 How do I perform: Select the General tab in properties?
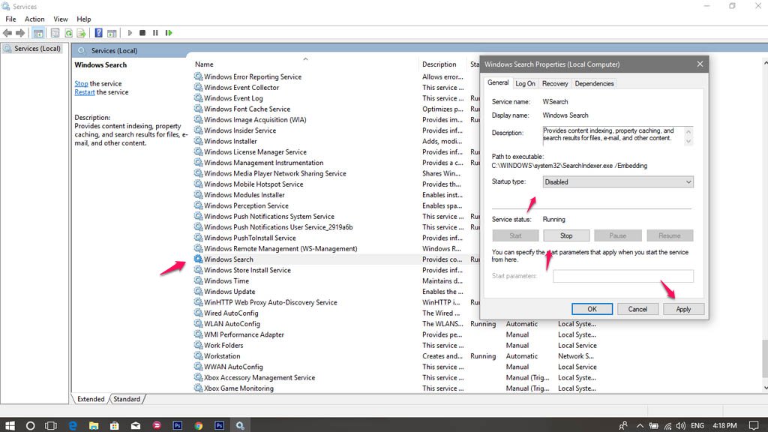[498, 82]
